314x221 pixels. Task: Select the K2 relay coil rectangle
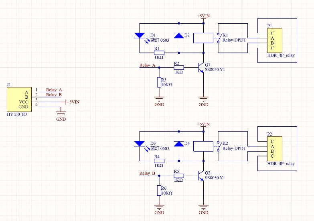pos(203,146)
